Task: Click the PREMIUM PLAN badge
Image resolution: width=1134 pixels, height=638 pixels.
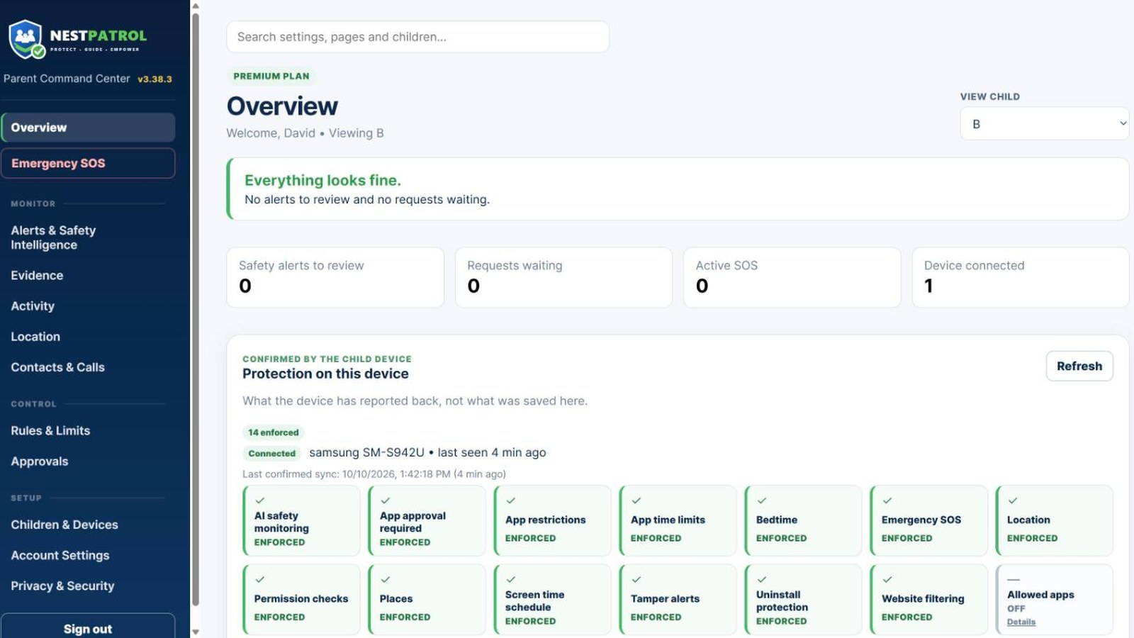Action: [x=271, y=76]
